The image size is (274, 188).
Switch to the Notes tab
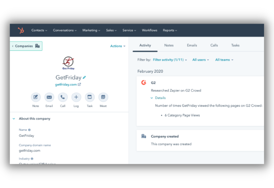169,45
